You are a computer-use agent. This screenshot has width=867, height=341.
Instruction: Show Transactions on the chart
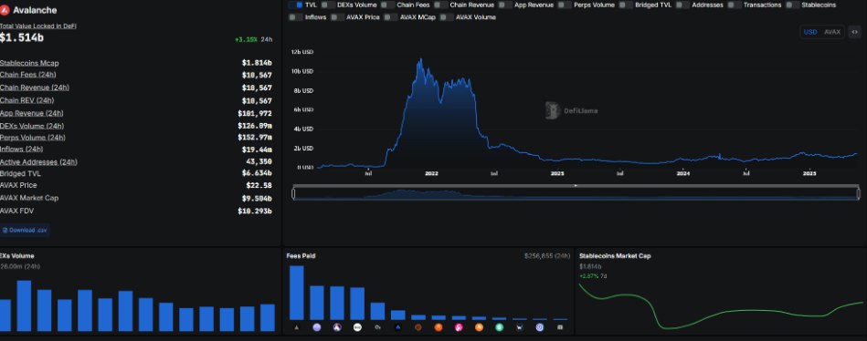(x=735, y=5)
